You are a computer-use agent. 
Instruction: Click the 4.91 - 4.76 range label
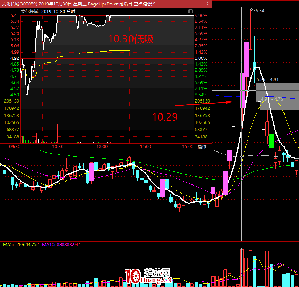[x=272, y=99]
